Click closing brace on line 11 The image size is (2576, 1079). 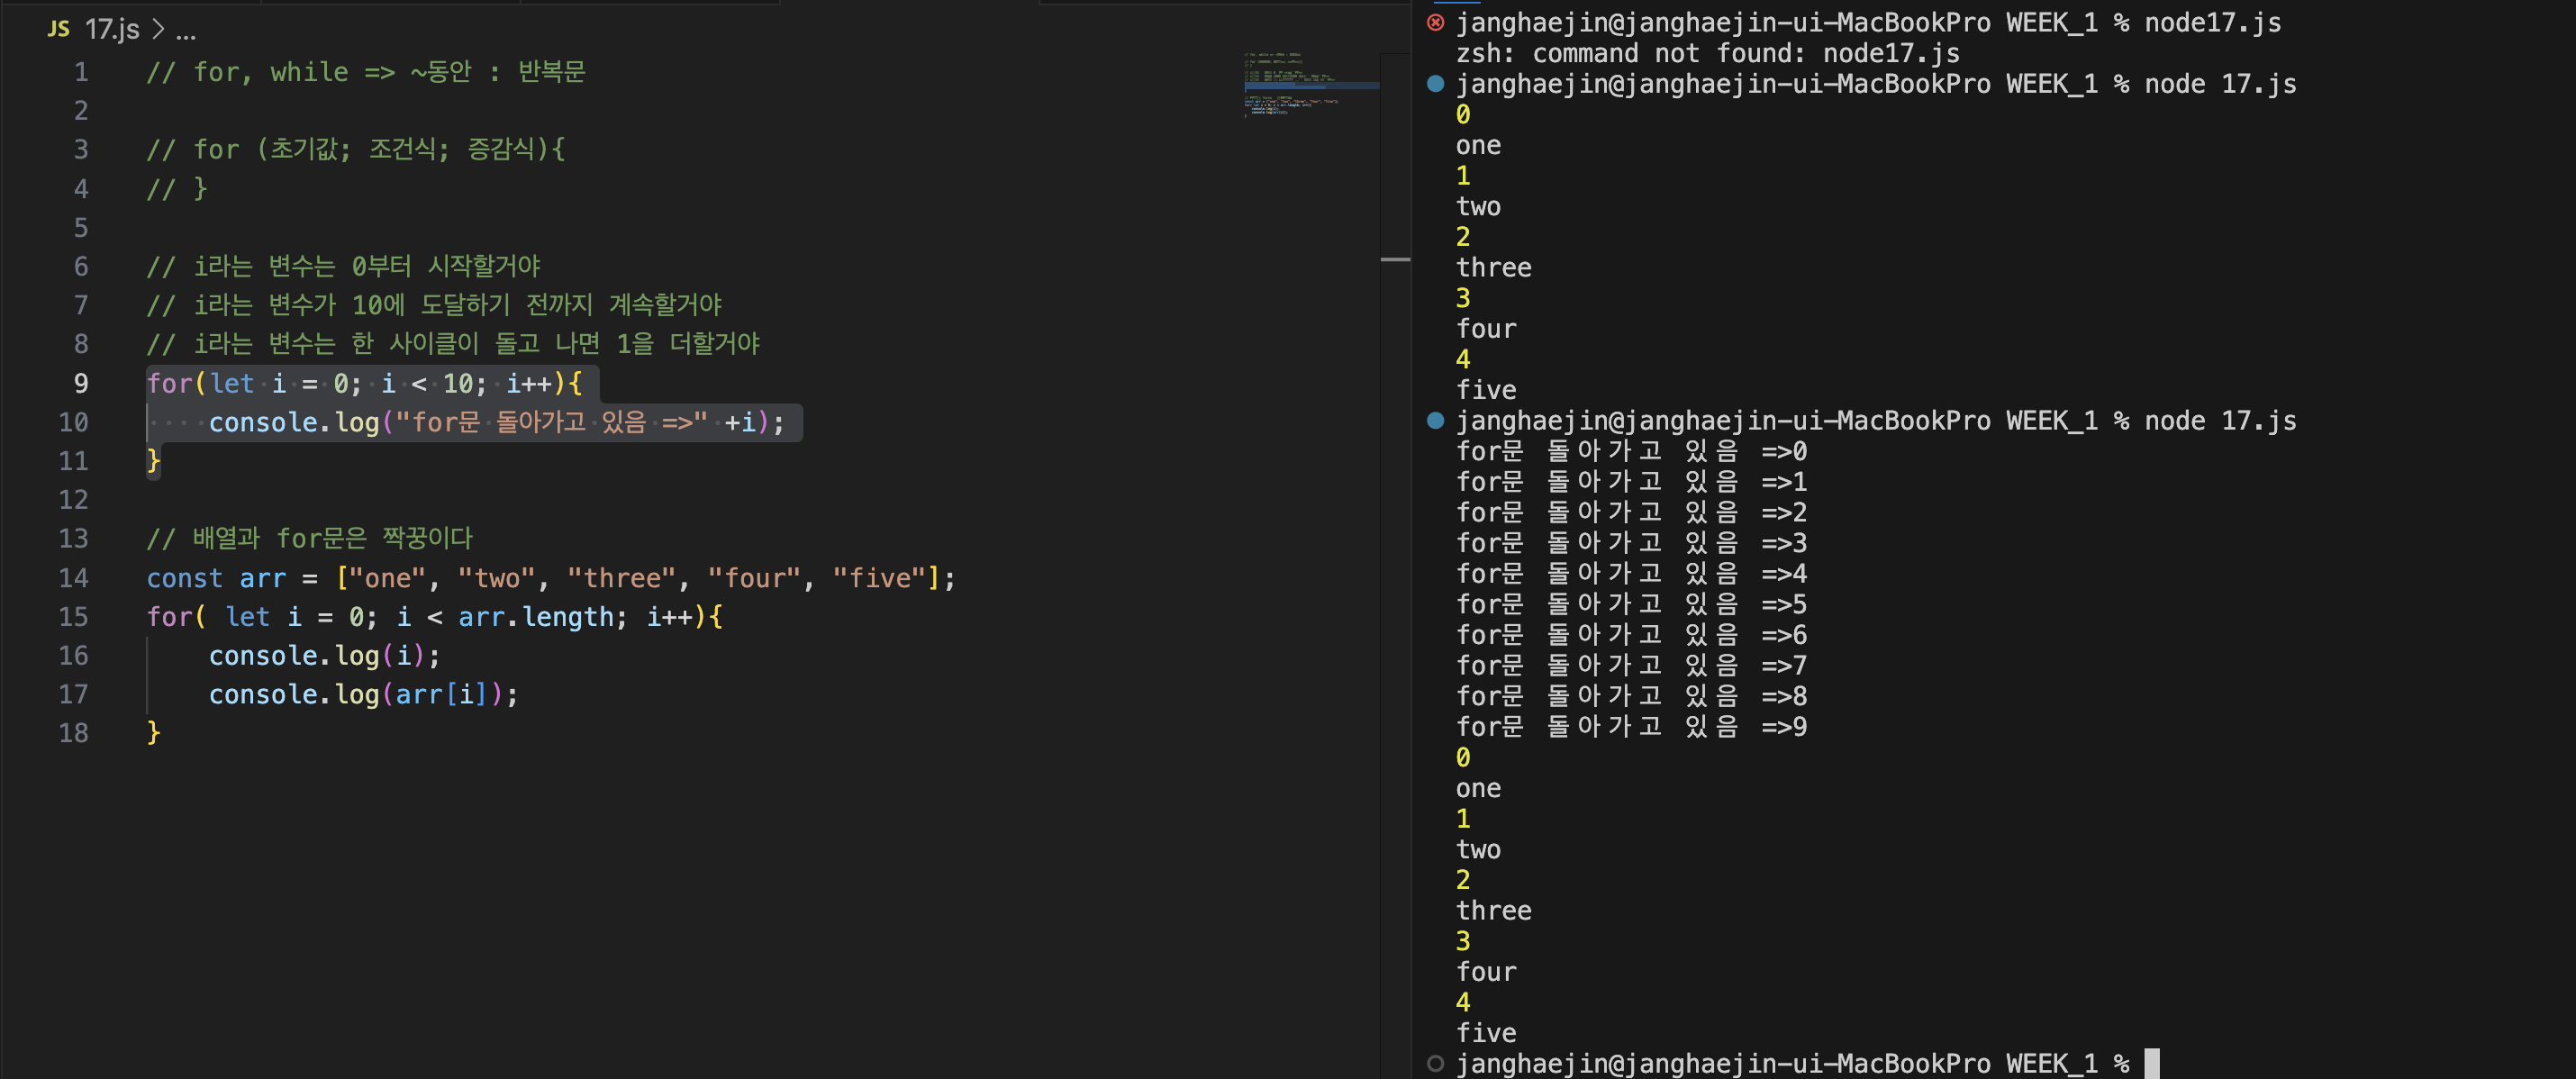153,461
